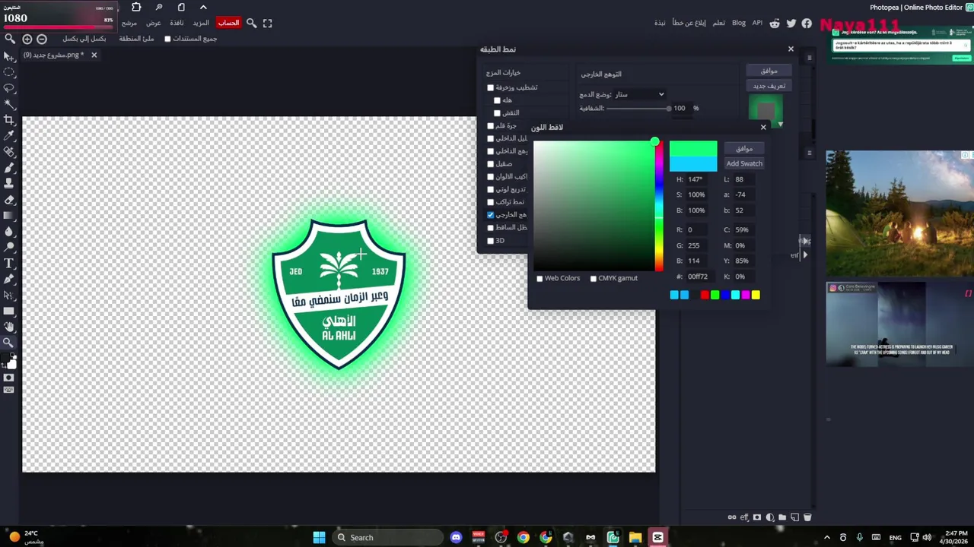Open Photopea Reddit page icon

[775, 24]
